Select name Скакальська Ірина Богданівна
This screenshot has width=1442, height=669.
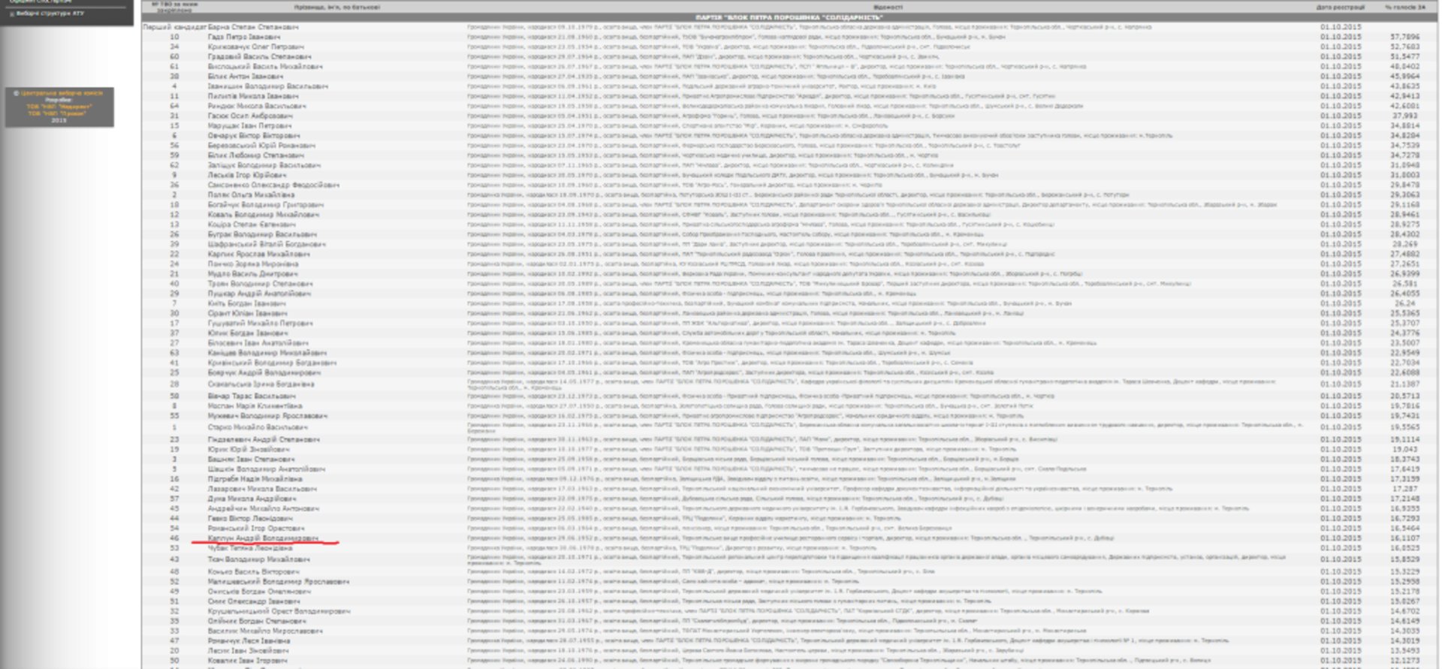[x=261, y=384]
